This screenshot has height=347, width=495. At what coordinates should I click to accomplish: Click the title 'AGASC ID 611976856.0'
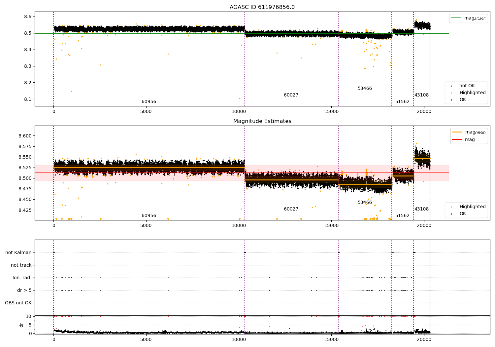coord(262,7)
